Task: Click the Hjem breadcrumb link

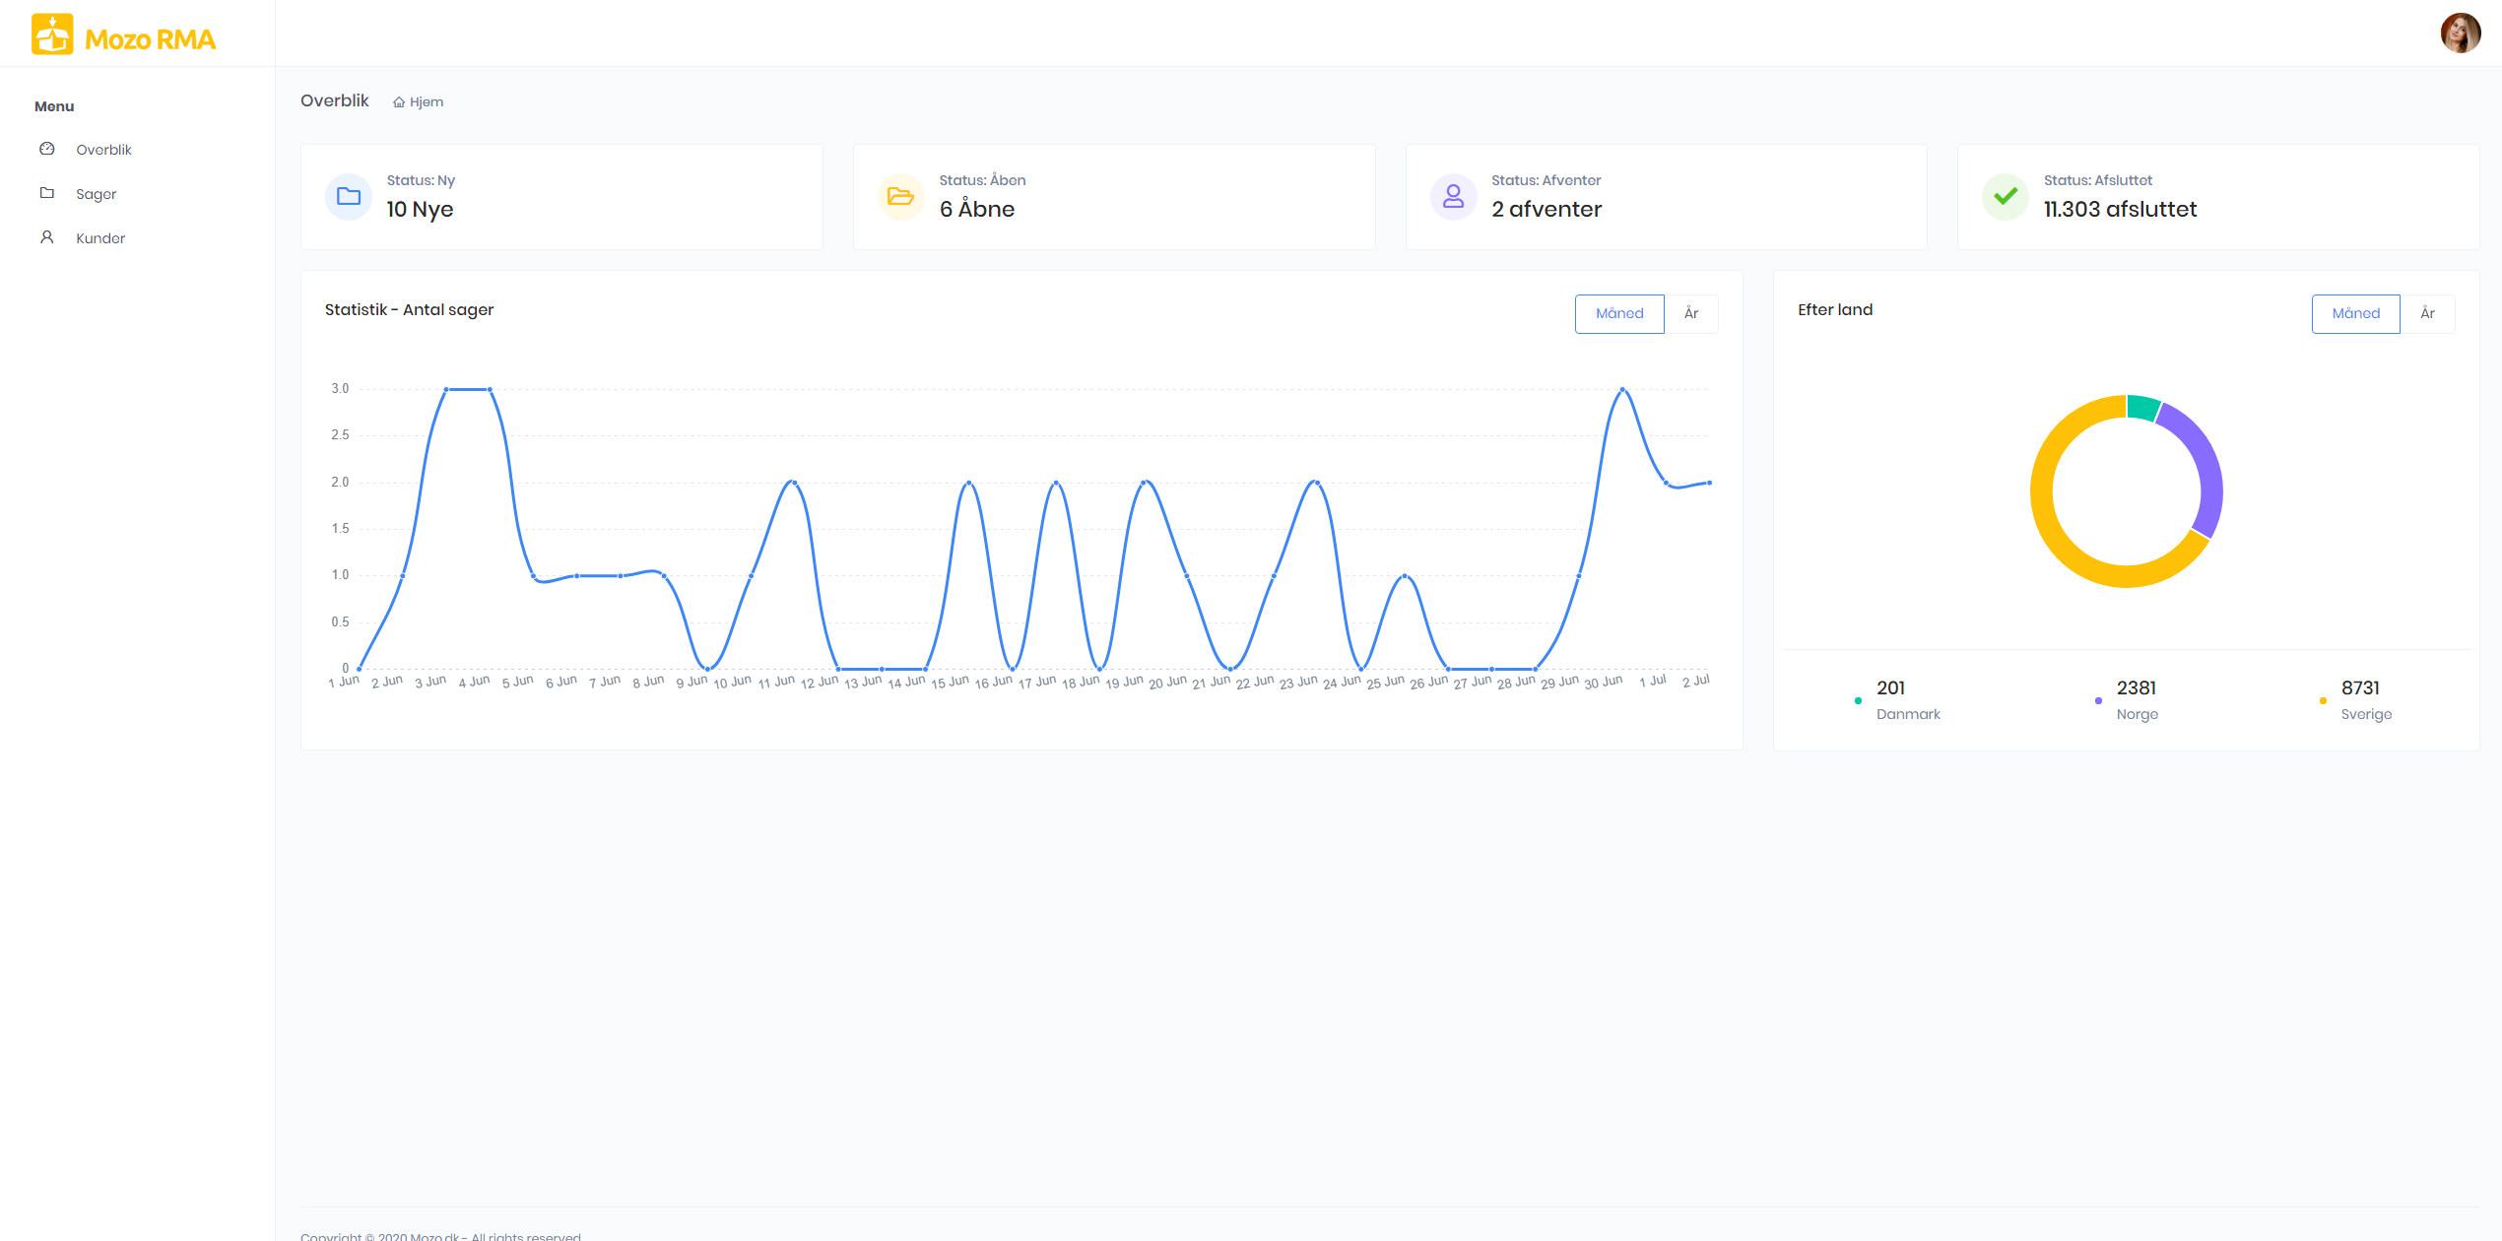Action: [x=426, y=102]
